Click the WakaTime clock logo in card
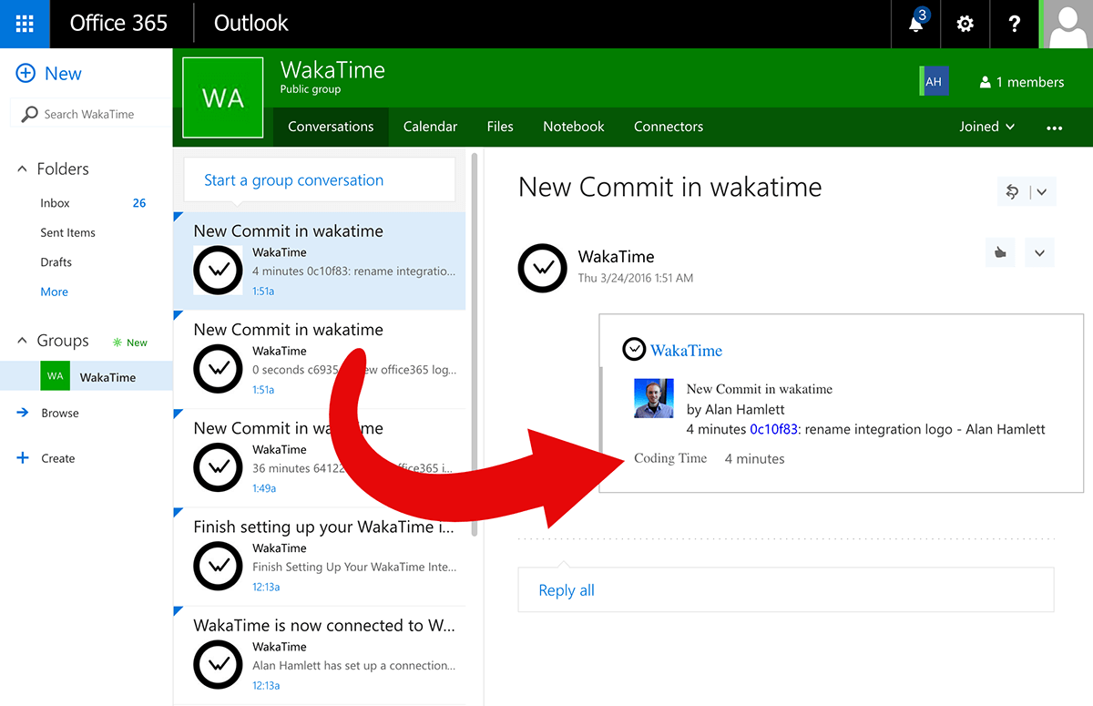The image size is (1093, 706). [x=634, y=350]
